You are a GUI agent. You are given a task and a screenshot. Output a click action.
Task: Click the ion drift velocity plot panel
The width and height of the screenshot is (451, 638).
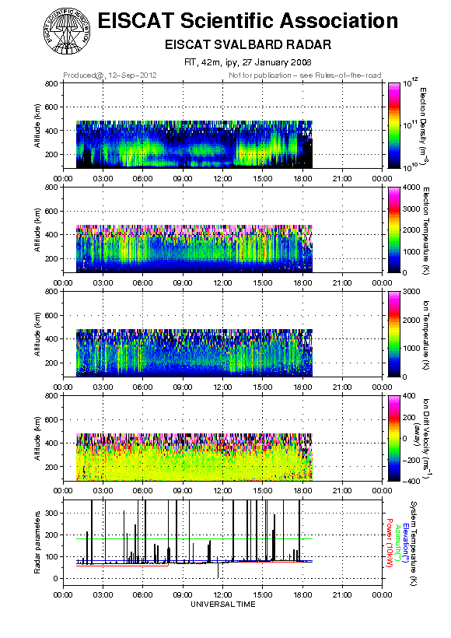(222, 438)
